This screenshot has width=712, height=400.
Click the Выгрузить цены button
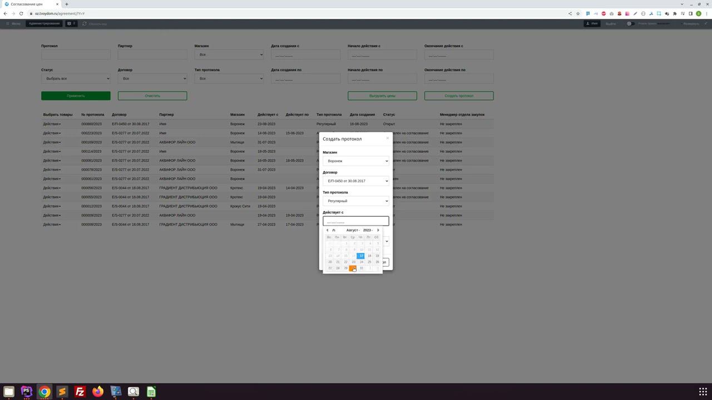coord(382,96)
